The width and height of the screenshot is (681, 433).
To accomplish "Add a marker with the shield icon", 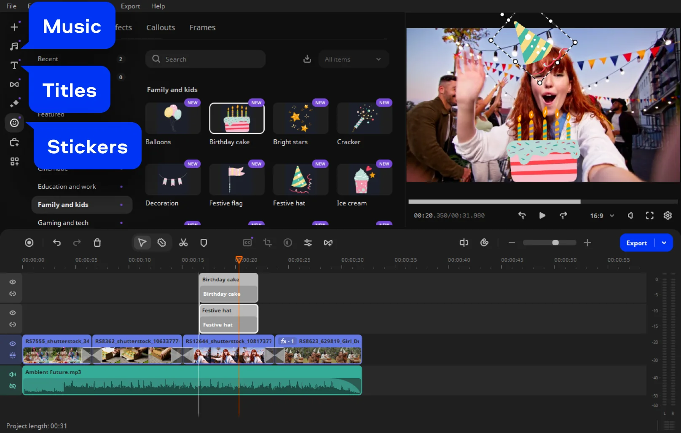I will click(204, 243).
